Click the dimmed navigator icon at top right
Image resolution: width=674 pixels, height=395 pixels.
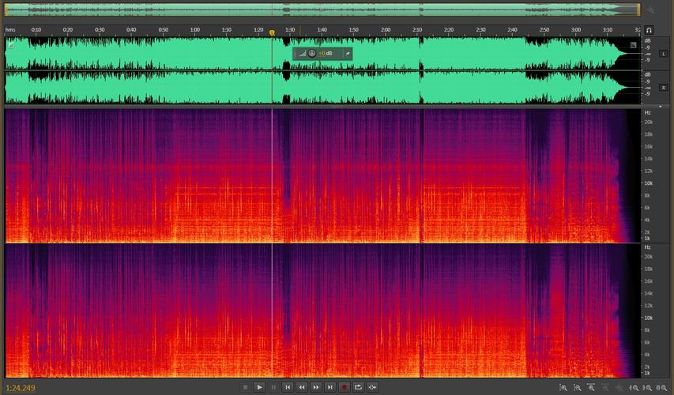[651, 10]
